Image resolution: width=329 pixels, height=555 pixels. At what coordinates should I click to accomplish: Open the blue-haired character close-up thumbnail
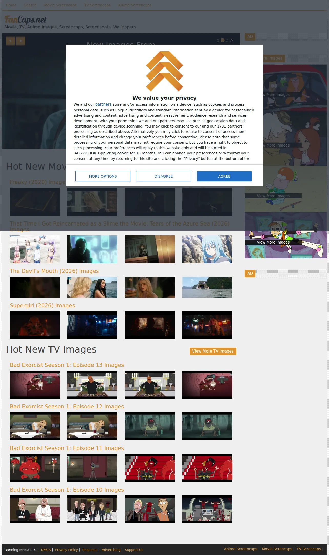pos(207,249)
